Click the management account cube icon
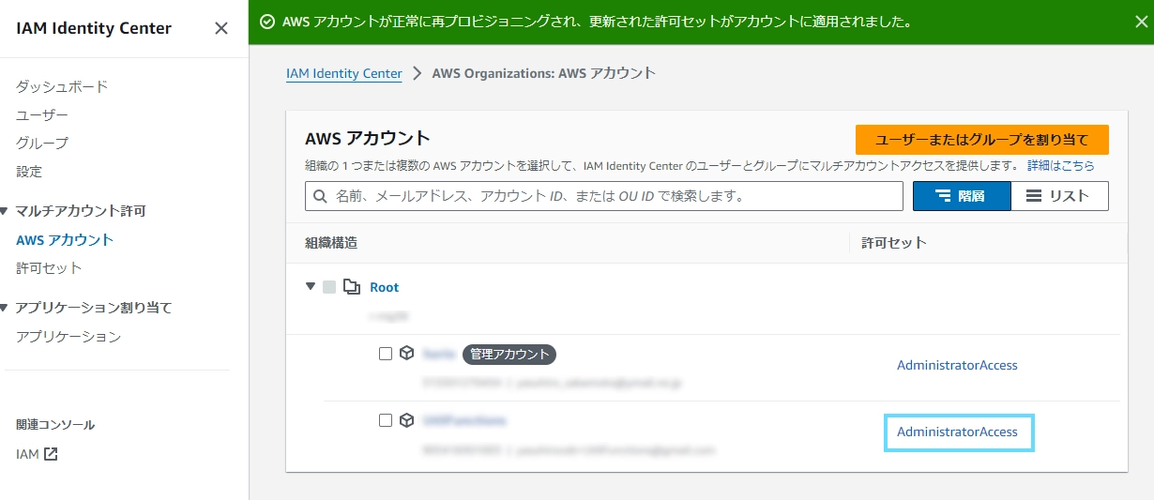 click(x=406, y=354)
